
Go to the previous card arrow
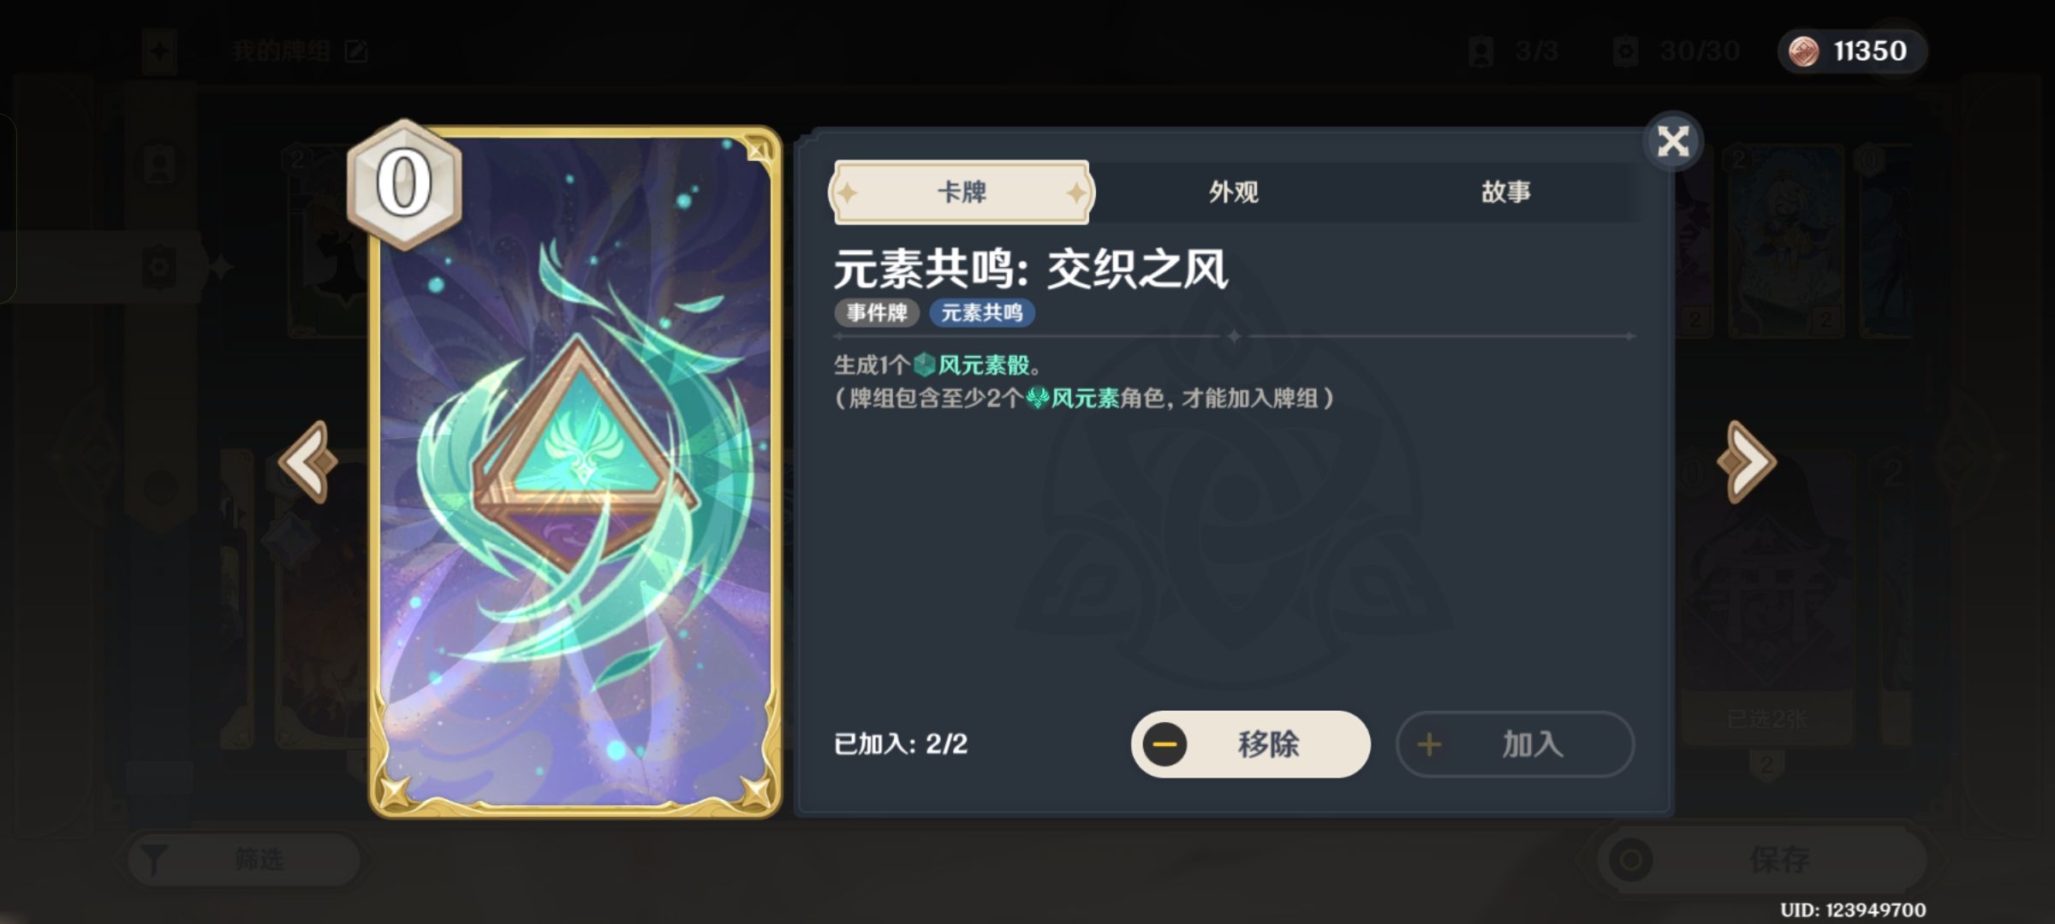tap(309, 462)
